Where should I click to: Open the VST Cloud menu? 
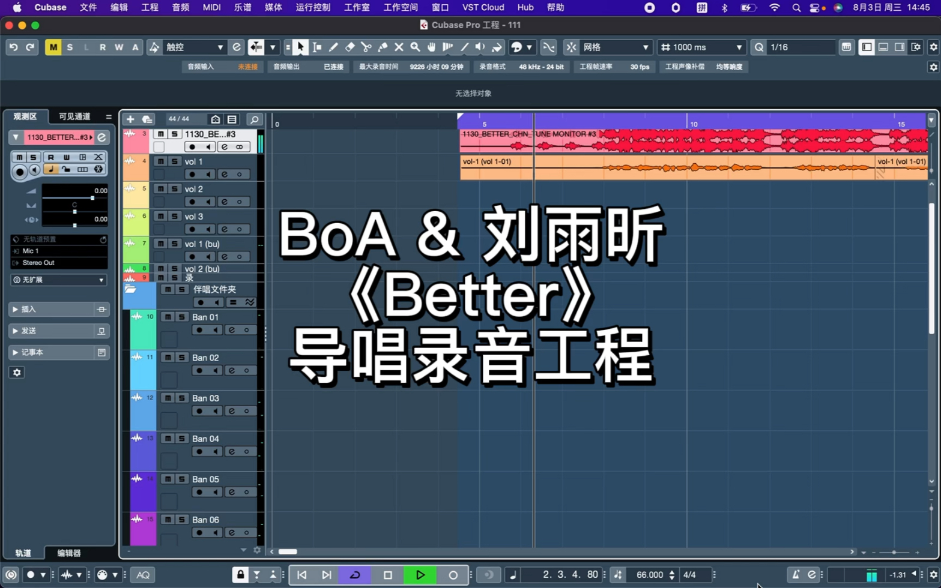(483, 7)
